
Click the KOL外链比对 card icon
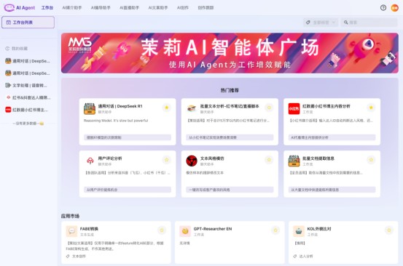299,231
